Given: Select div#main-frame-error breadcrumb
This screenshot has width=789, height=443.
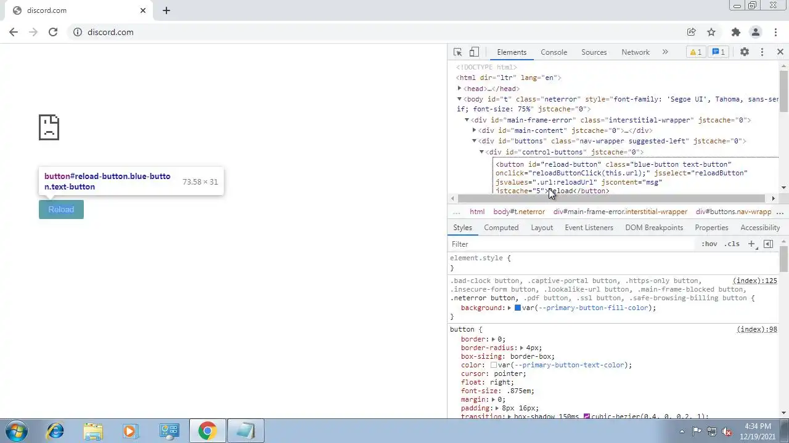Looking at the screenshot, I should click(x=620, y=212).
